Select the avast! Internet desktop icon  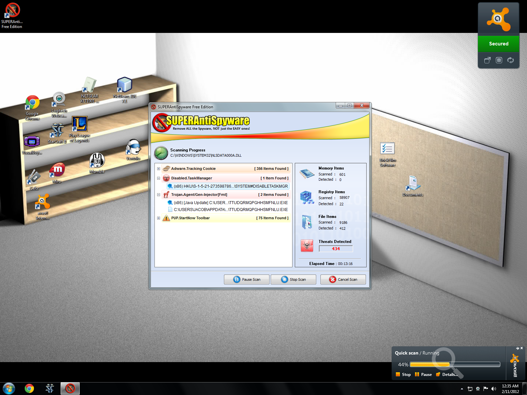tap(43, 207)
